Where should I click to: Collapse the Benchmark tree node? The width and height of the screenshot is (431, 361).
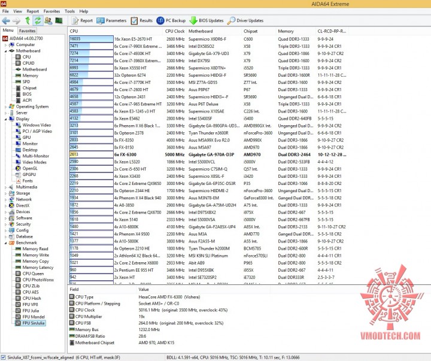pyautogui.click(x=5, y=243)
